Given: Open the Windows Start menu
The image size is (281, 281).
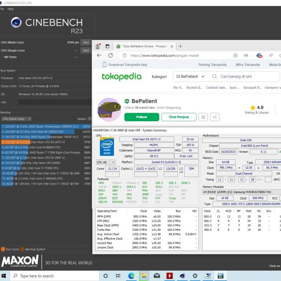Looking at the screenshot, I should 4,276.
